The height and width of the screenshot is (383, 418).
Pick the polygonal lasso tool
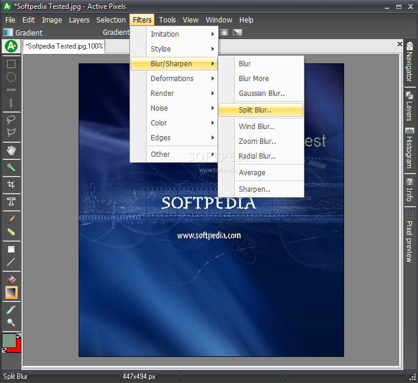click(11, 132)
